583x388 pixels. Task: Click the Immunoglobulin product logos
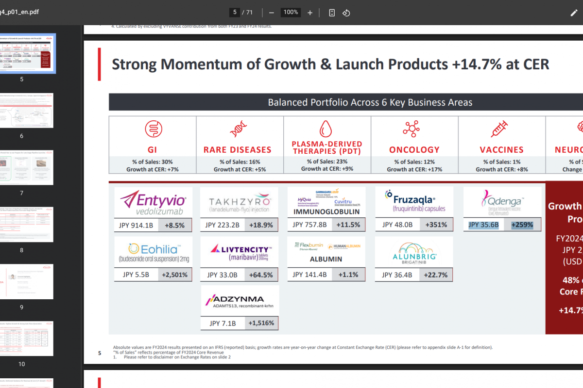pos(326,202)
